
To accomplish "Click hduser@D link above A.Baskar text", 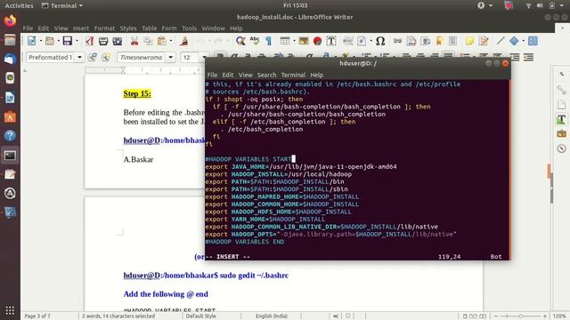I will tap(142, 140).
